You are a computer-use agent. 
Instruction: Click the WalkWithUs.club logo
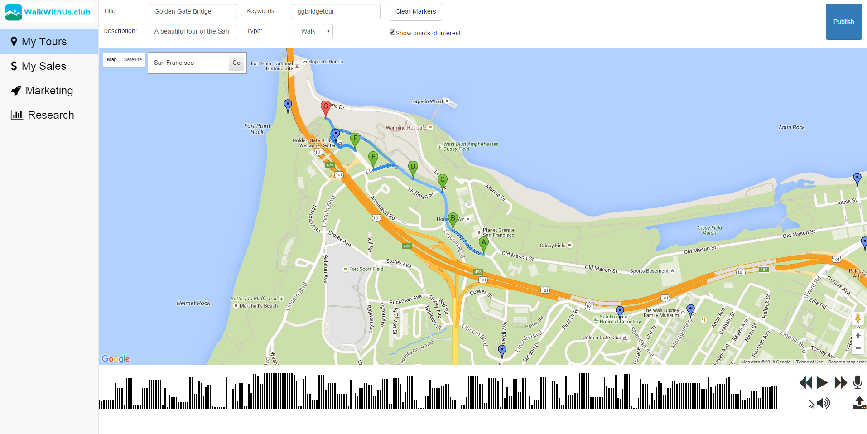pyautogui.click(x=48, y=12)
